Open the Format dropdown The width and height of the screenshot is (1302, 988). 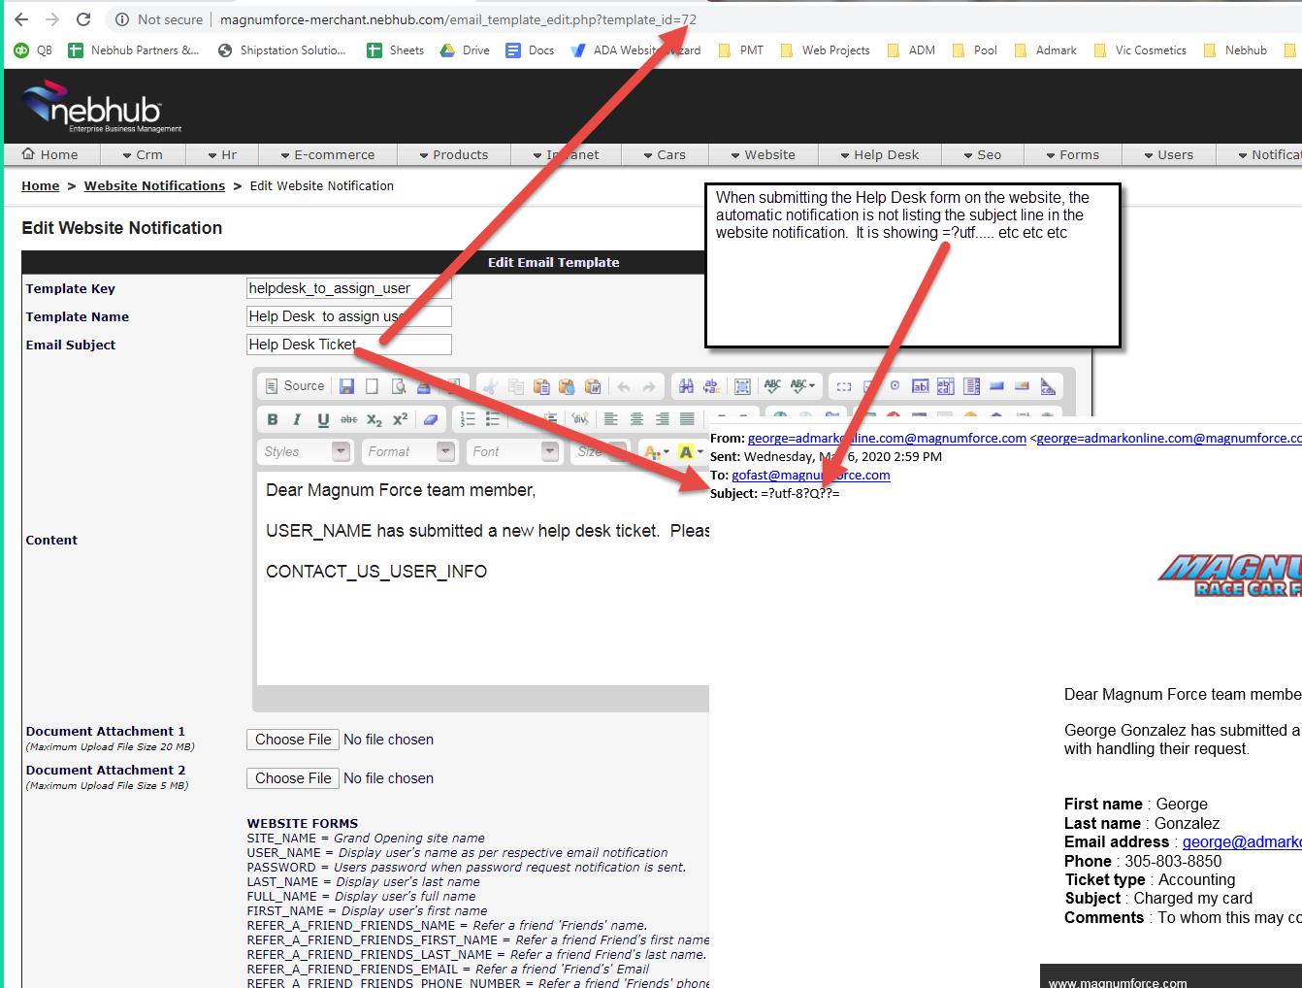tap(409, 451)
